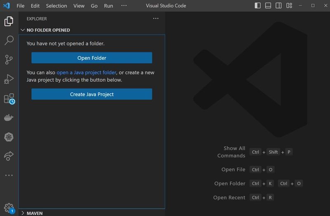Open the Kubernetes helm wheel icon

[x=9, y=137]
